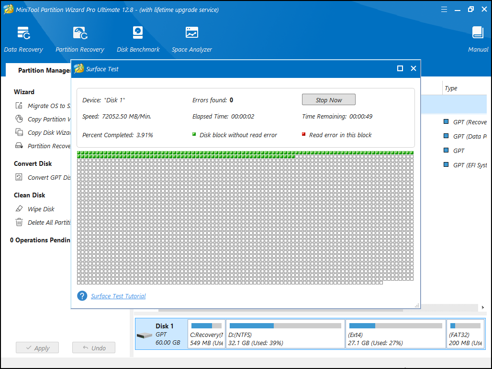Image resolution: width=492 pixels, height=369 pixels.
Task: Click the Wizard section heading
Action: pyautogui.click(x=24, y=92)
